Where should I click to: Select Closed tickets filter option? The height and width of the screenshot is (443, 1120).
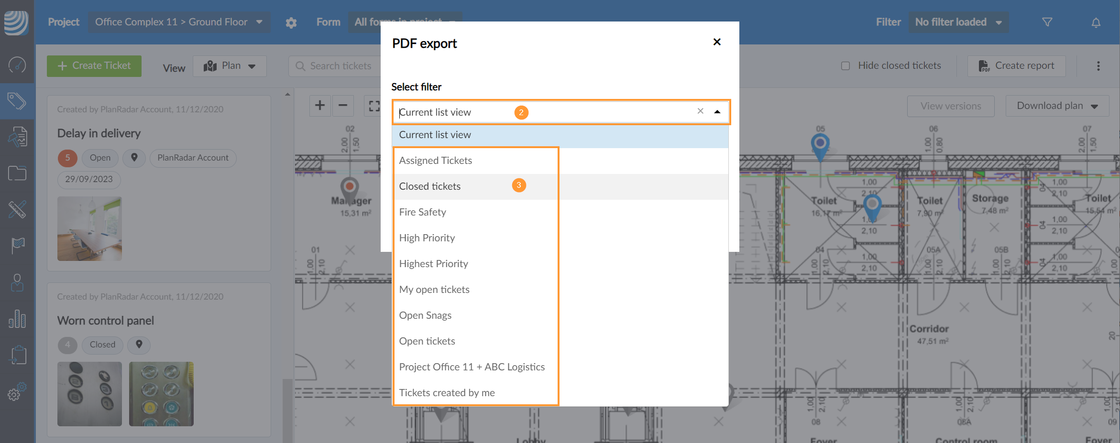(430, 186)
